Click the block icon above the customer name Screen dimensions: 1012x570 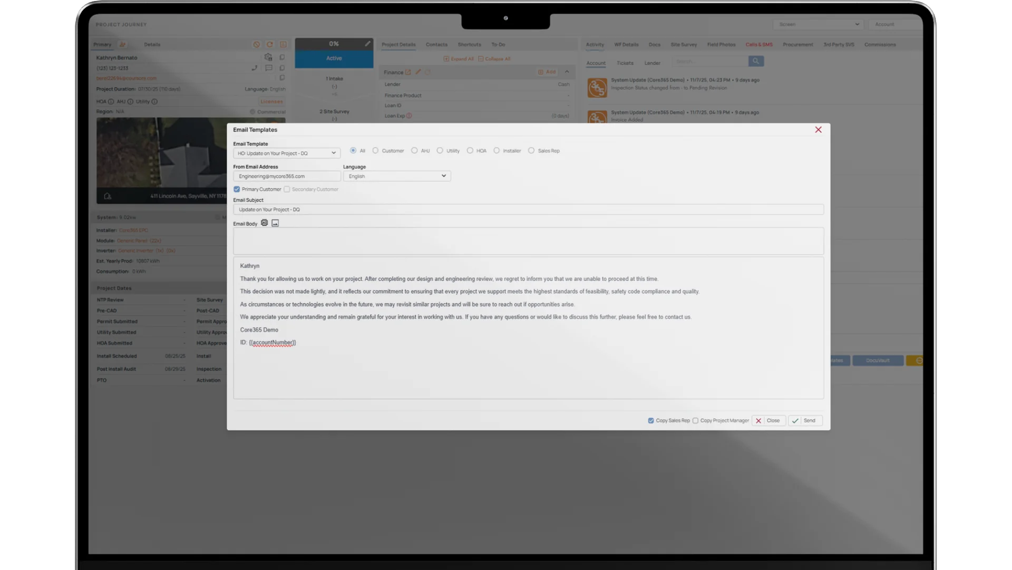[257, 45]
